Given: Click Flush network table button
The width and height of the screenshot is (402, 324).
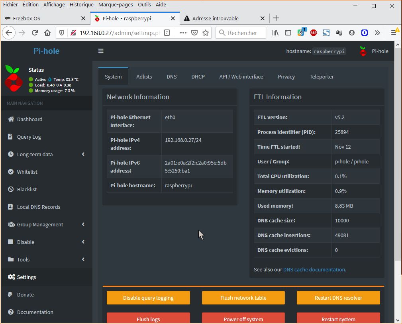Looking at the screenshot, I should pyautogui.click(x=243, y=298).
